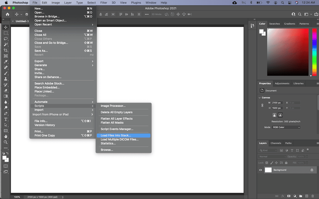319x199 pixels.
Task: Select the Rectangle shape tool
Action: [6, 131]
